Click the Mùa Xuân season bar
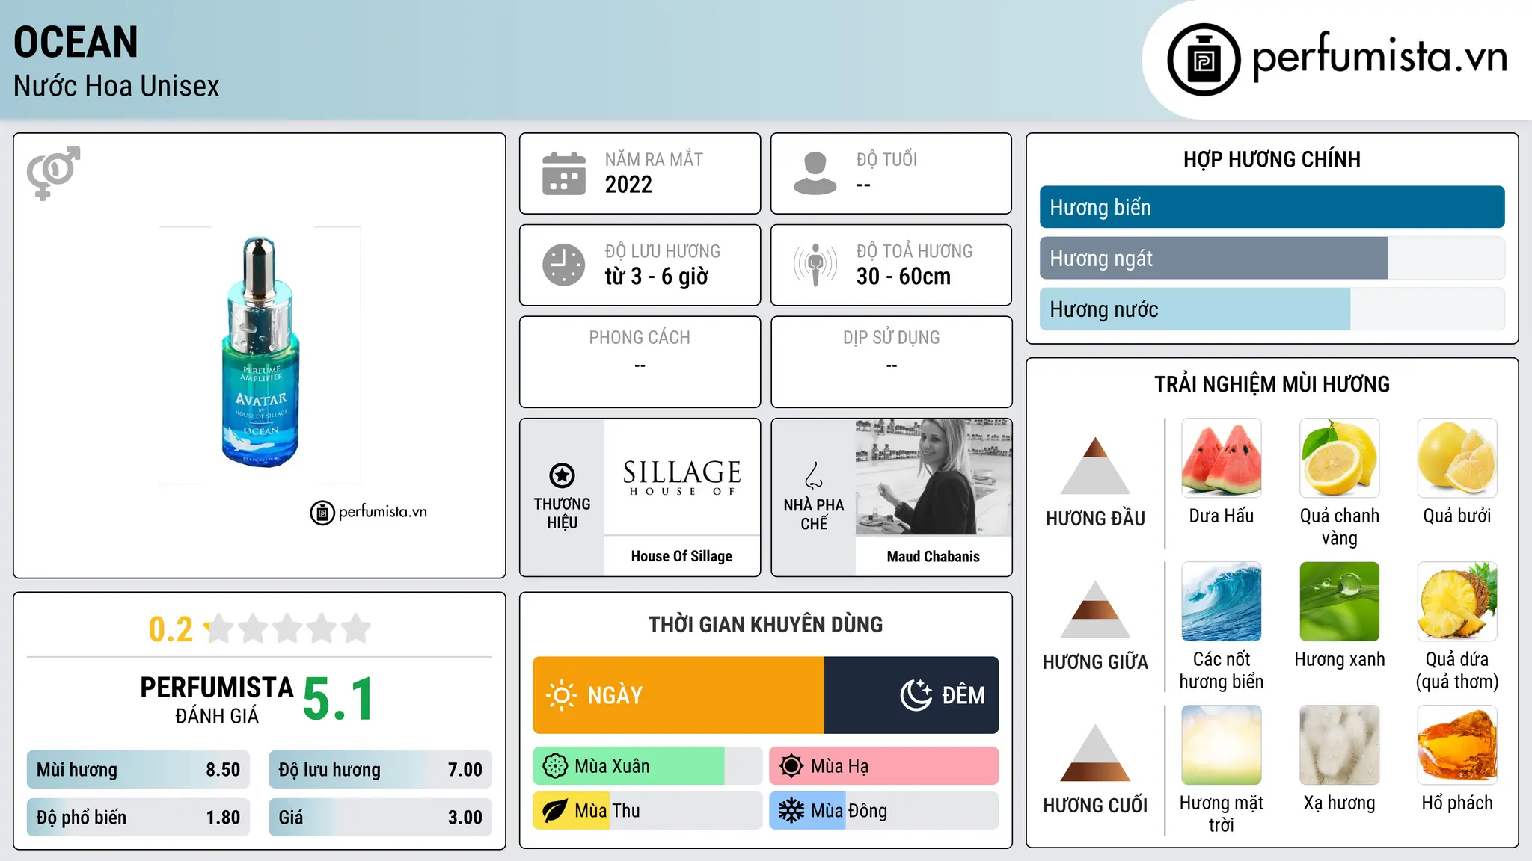 [x=648, y=766]
